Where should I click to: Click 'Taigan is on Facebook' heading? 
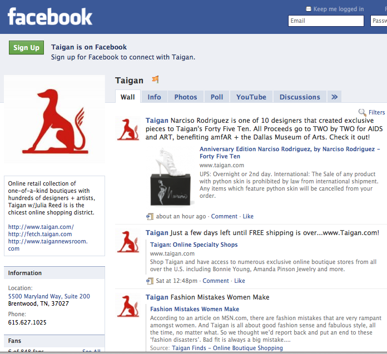(x=89, y=47)
